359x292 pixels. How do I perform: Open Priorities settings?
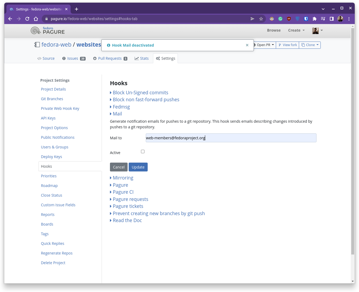coord(49,176)
